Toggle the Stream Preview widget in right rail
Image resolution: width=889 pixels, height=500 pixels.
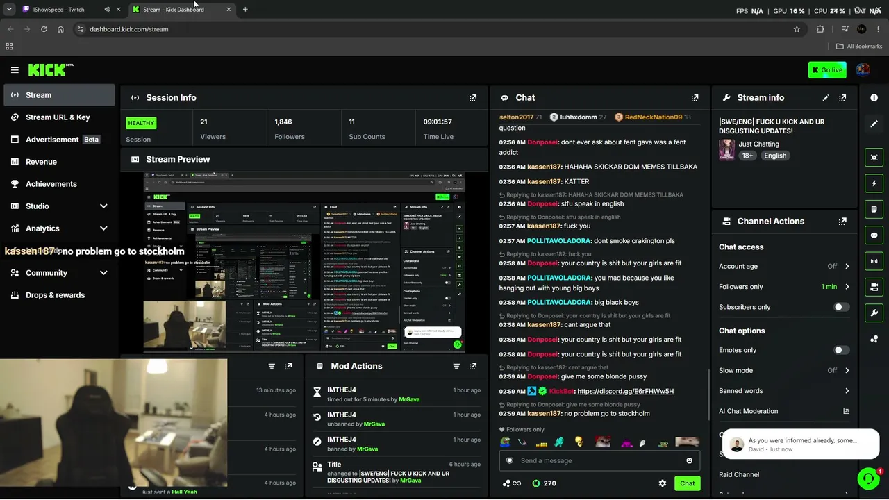[874, 158]
